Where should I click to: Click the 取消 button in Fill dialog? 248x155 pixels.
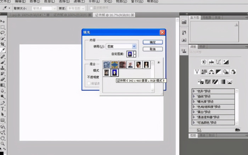tap(153, 49)
